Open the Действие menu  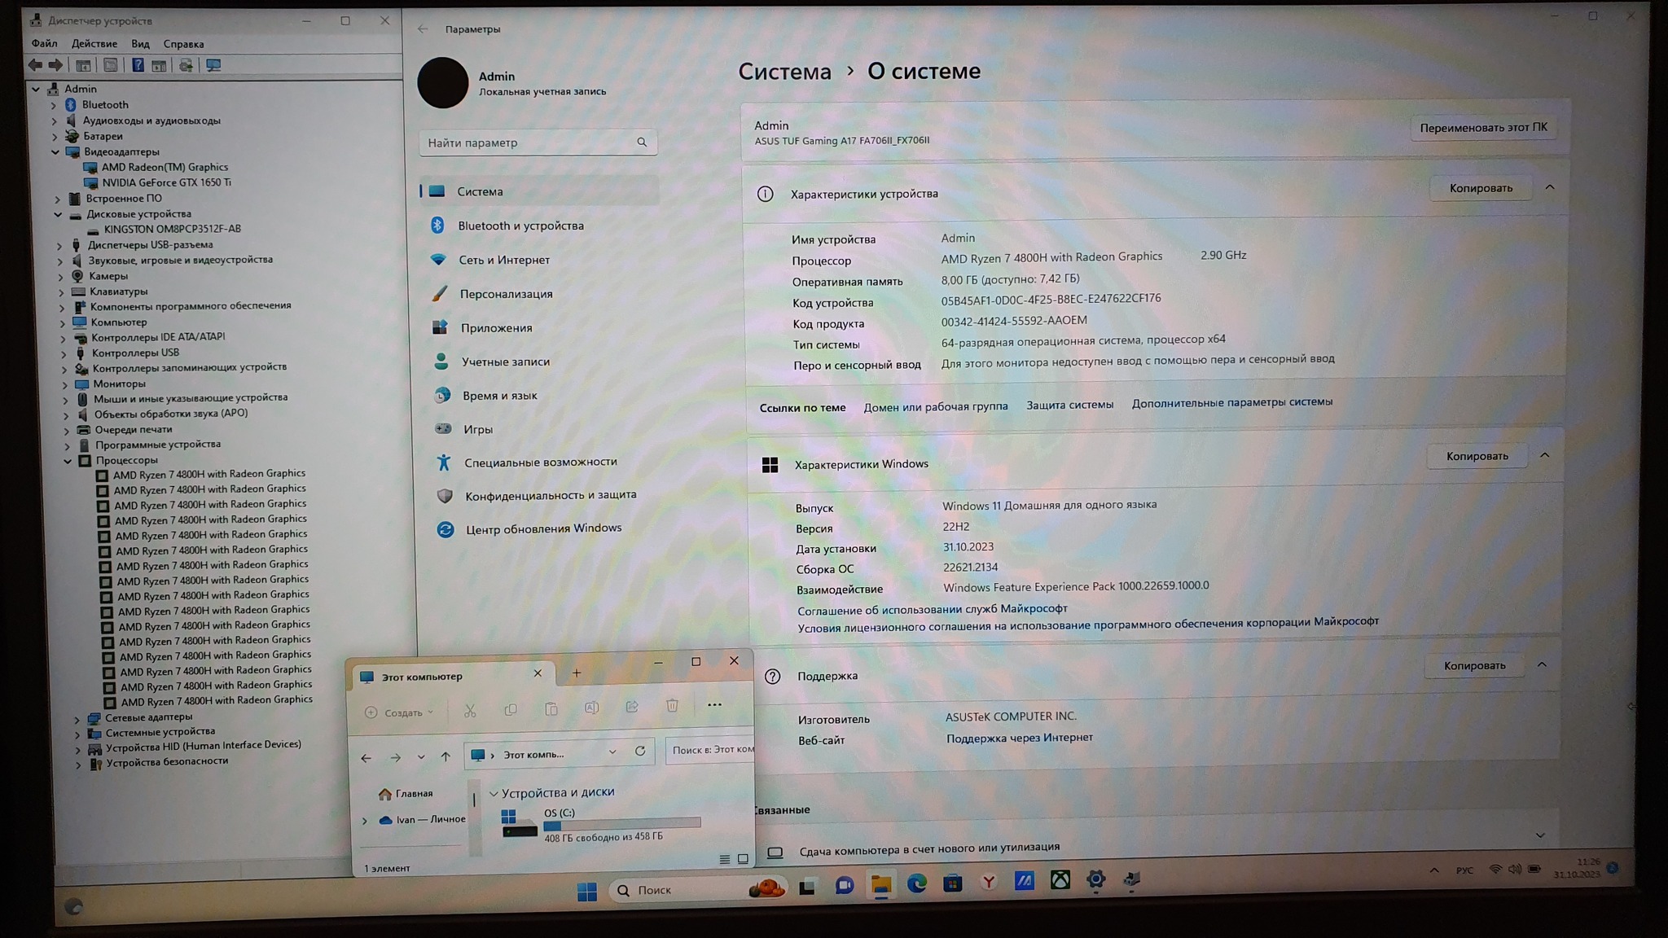[94, 44]
